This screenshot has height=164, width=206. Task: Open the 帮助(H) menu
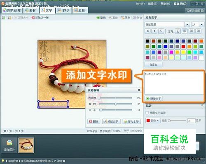165,4
